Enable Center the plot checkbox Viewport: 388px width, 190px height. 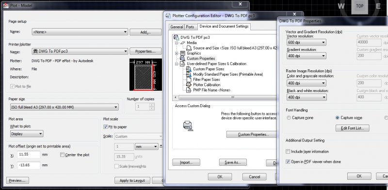click(x=63, y=155)
